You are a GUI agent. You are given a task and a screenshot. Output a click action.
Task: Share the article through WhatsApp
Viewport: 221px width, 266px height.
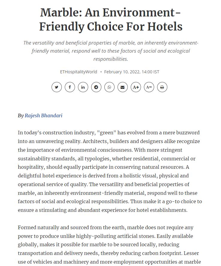[x=109, y=87]
